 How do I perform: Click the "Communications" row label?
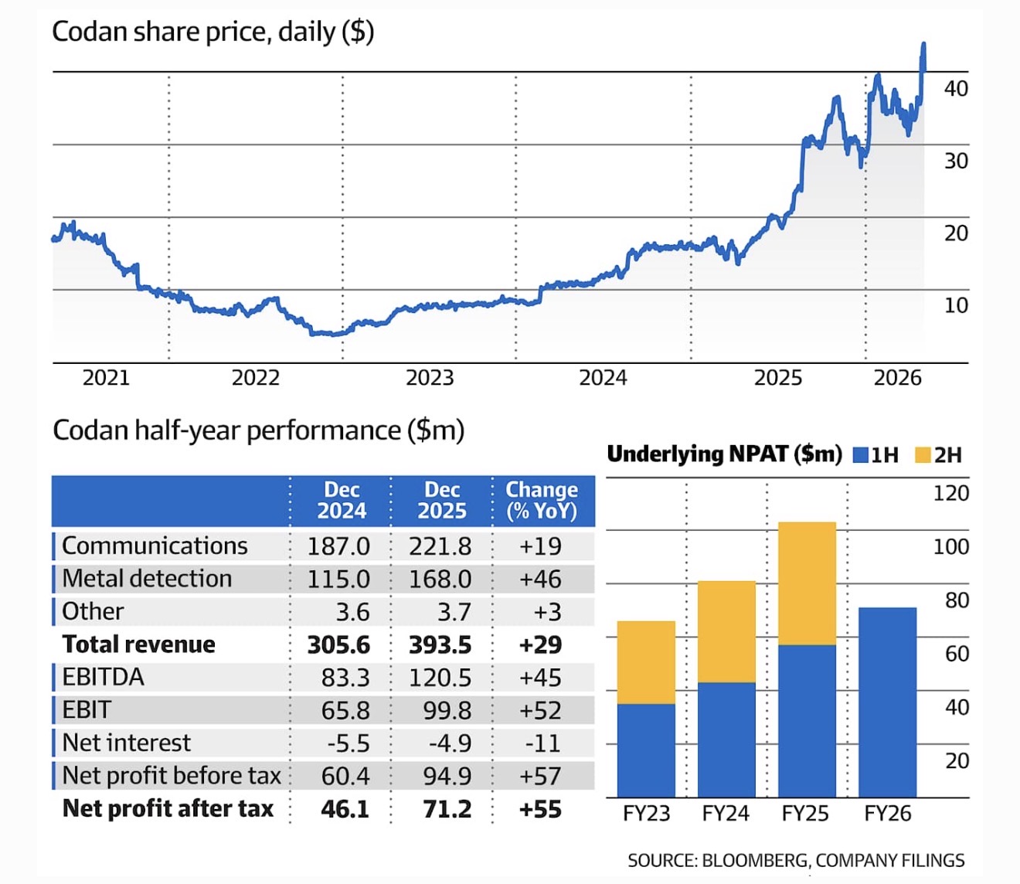pos(155,546)
